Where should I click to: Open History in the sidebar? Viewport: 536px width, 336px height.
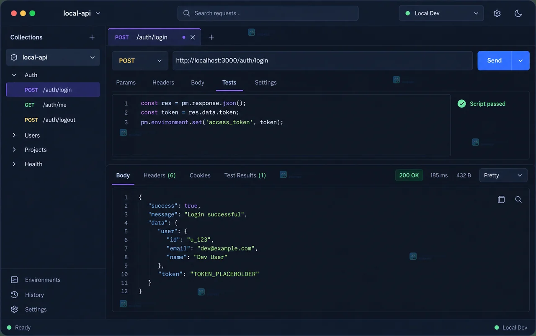34,295
